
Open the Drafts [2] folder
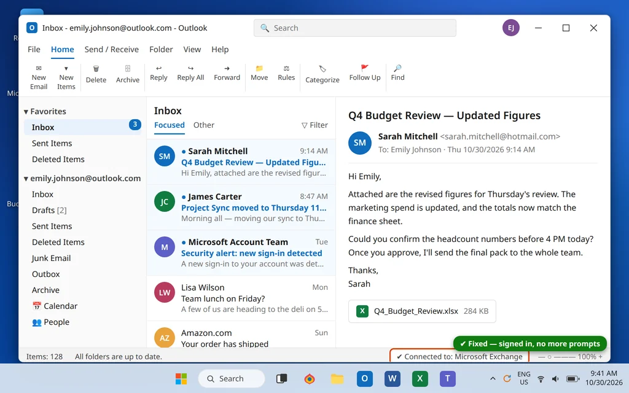coord(82,210)
